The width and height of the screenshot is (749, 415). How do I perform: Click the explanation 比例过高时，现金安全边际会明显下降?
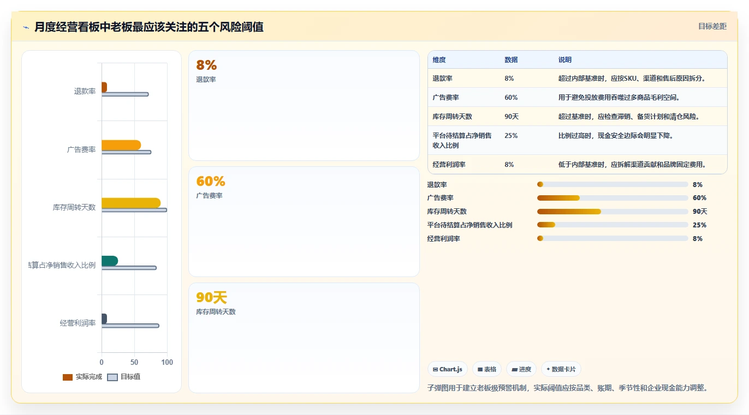click(616, 136)
